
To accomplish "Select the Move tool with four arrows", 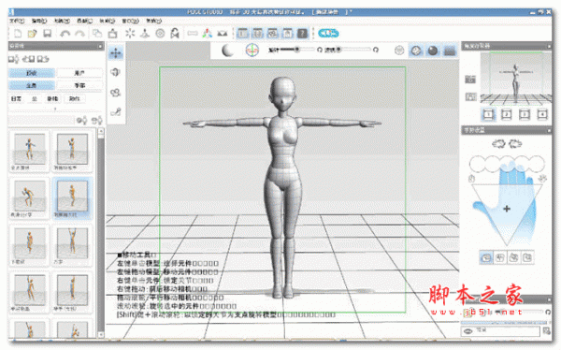I will [x=116, y=53].
